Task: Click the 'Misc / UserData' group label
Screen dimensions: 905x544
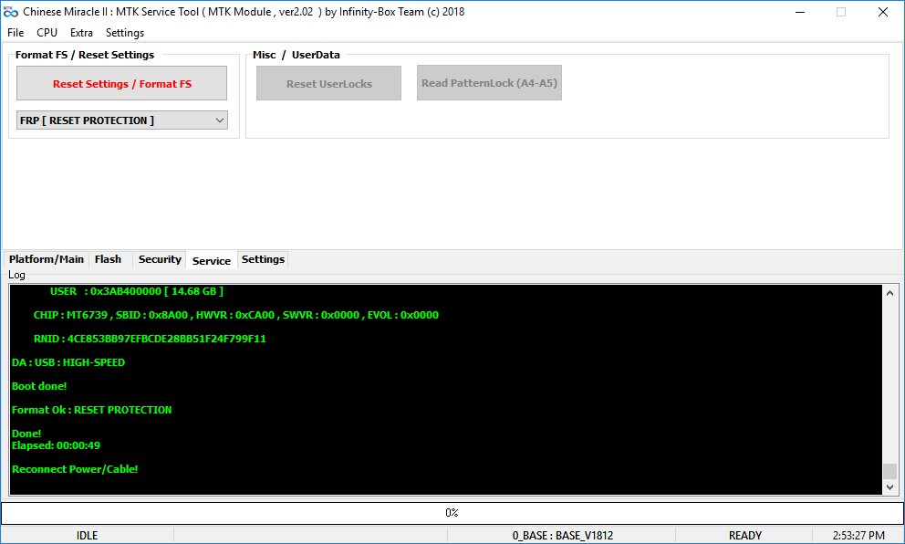Action: (x=296, y=55)
